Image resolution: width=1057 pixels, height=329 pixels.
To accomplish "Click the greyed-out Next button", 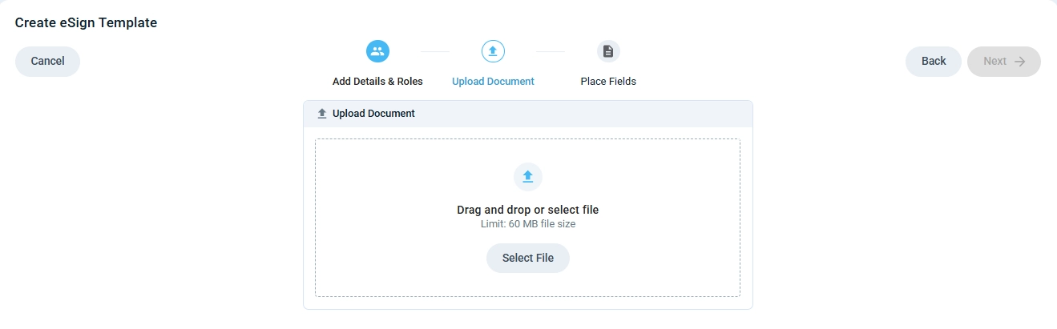I will click(1004, 62).
